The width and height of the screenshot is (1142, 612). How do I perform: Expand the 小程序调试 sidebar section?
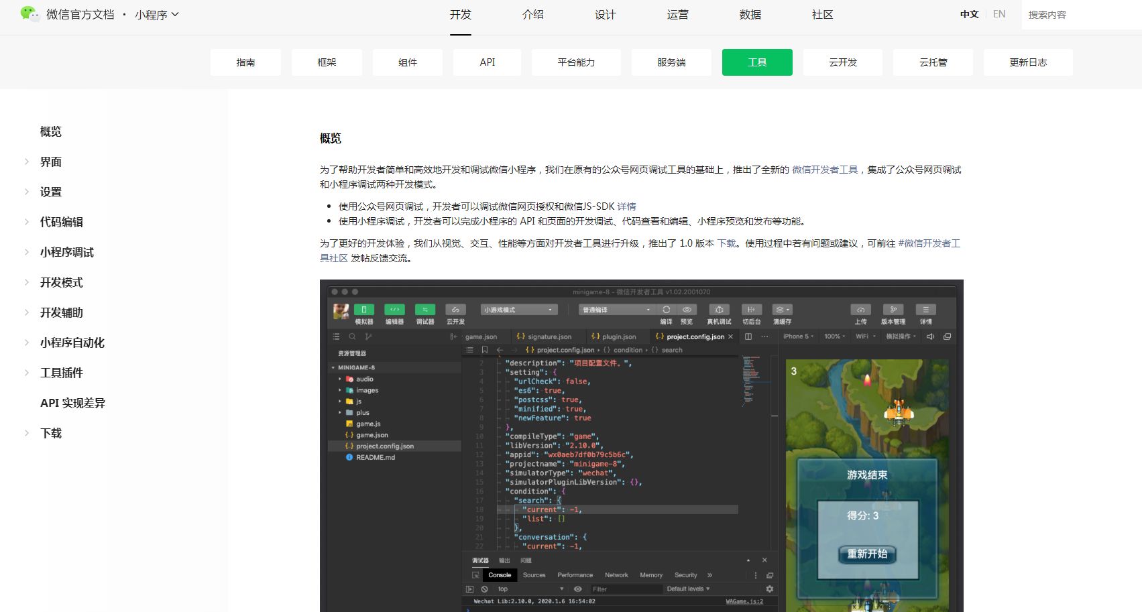[x=67, y=252]
